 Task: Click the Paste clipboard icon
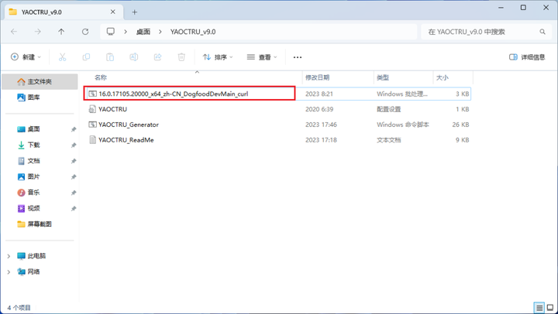click(x=110, y=56)
